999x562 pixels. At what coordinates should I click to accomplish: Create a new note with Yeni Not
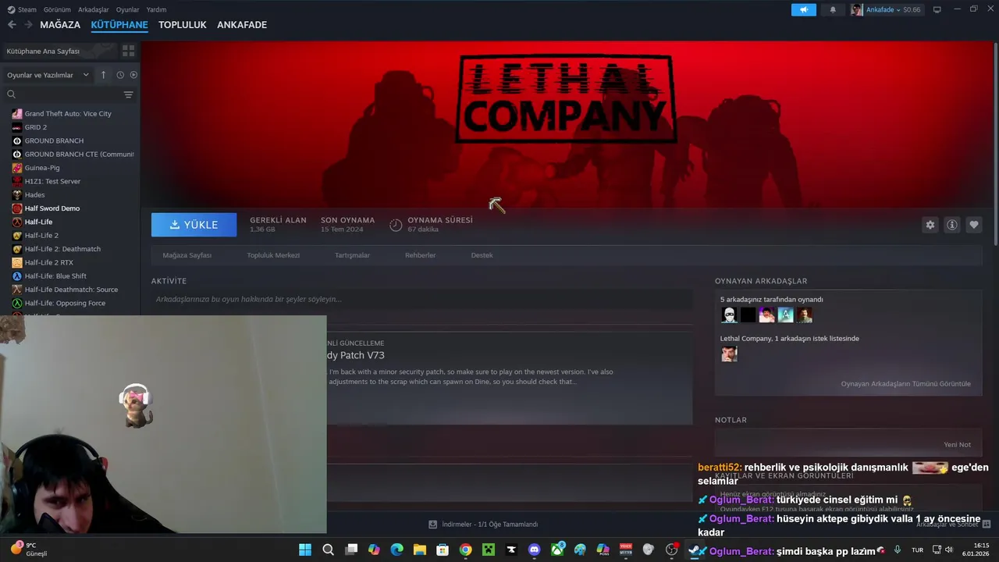point(958,445)
